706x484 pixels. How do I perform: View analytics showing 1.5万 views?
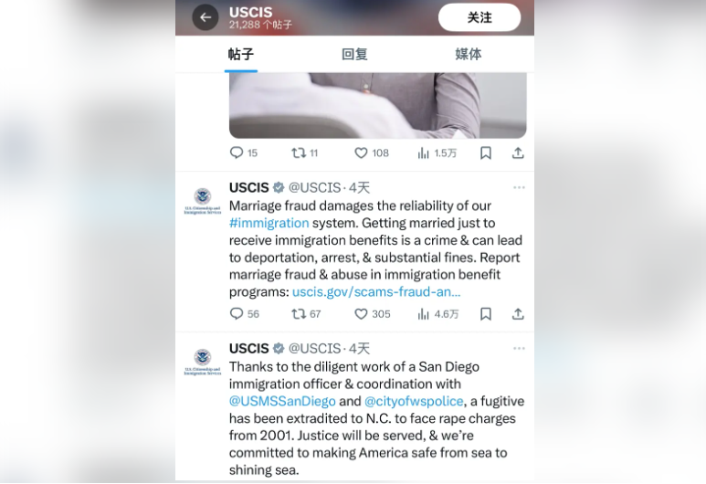[x=437, y=153]
